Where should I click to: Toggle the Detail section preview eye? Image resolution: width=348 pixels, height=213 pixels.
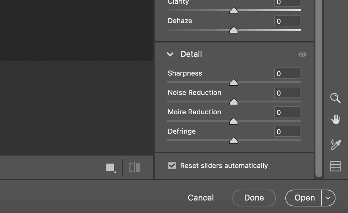pyautogui.click(x=302, y=54)
